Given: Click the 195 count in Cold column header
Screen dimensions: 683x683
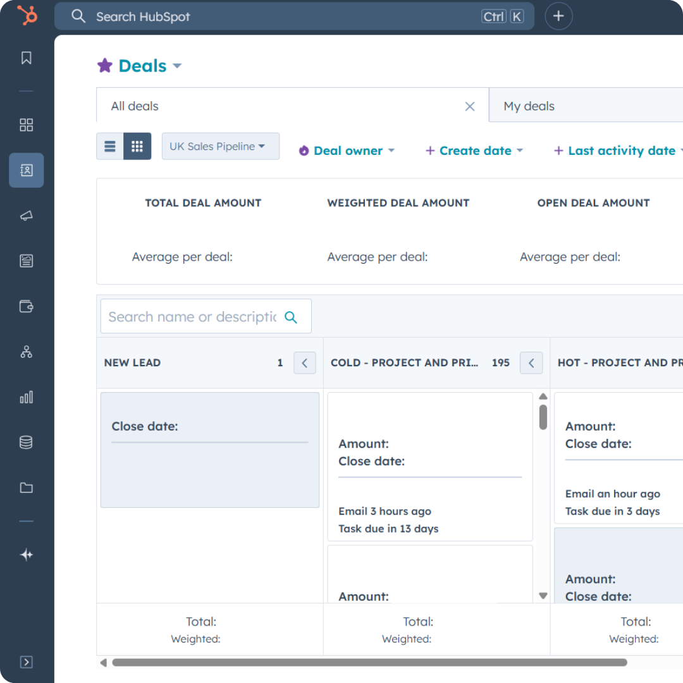Looking at the screenshot, I should coord(500,363).
